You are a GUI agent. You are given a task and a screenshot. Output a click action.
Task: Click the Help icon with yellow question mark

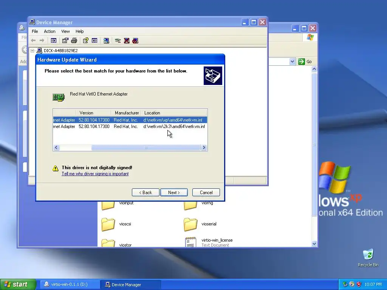coord(86,41)
